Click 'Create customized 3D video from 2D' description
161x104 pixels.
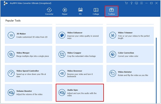coord(32,37)
